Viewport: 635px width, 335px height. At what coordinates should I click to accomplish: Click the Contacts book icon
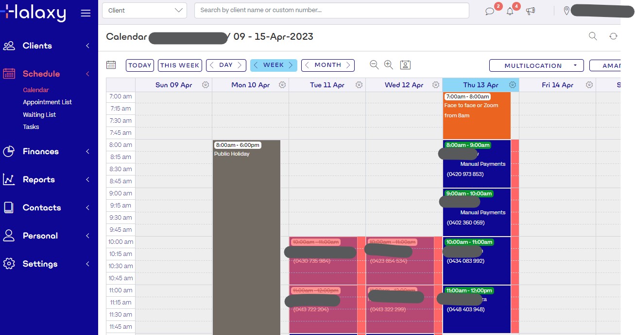(x=9, y=207)
